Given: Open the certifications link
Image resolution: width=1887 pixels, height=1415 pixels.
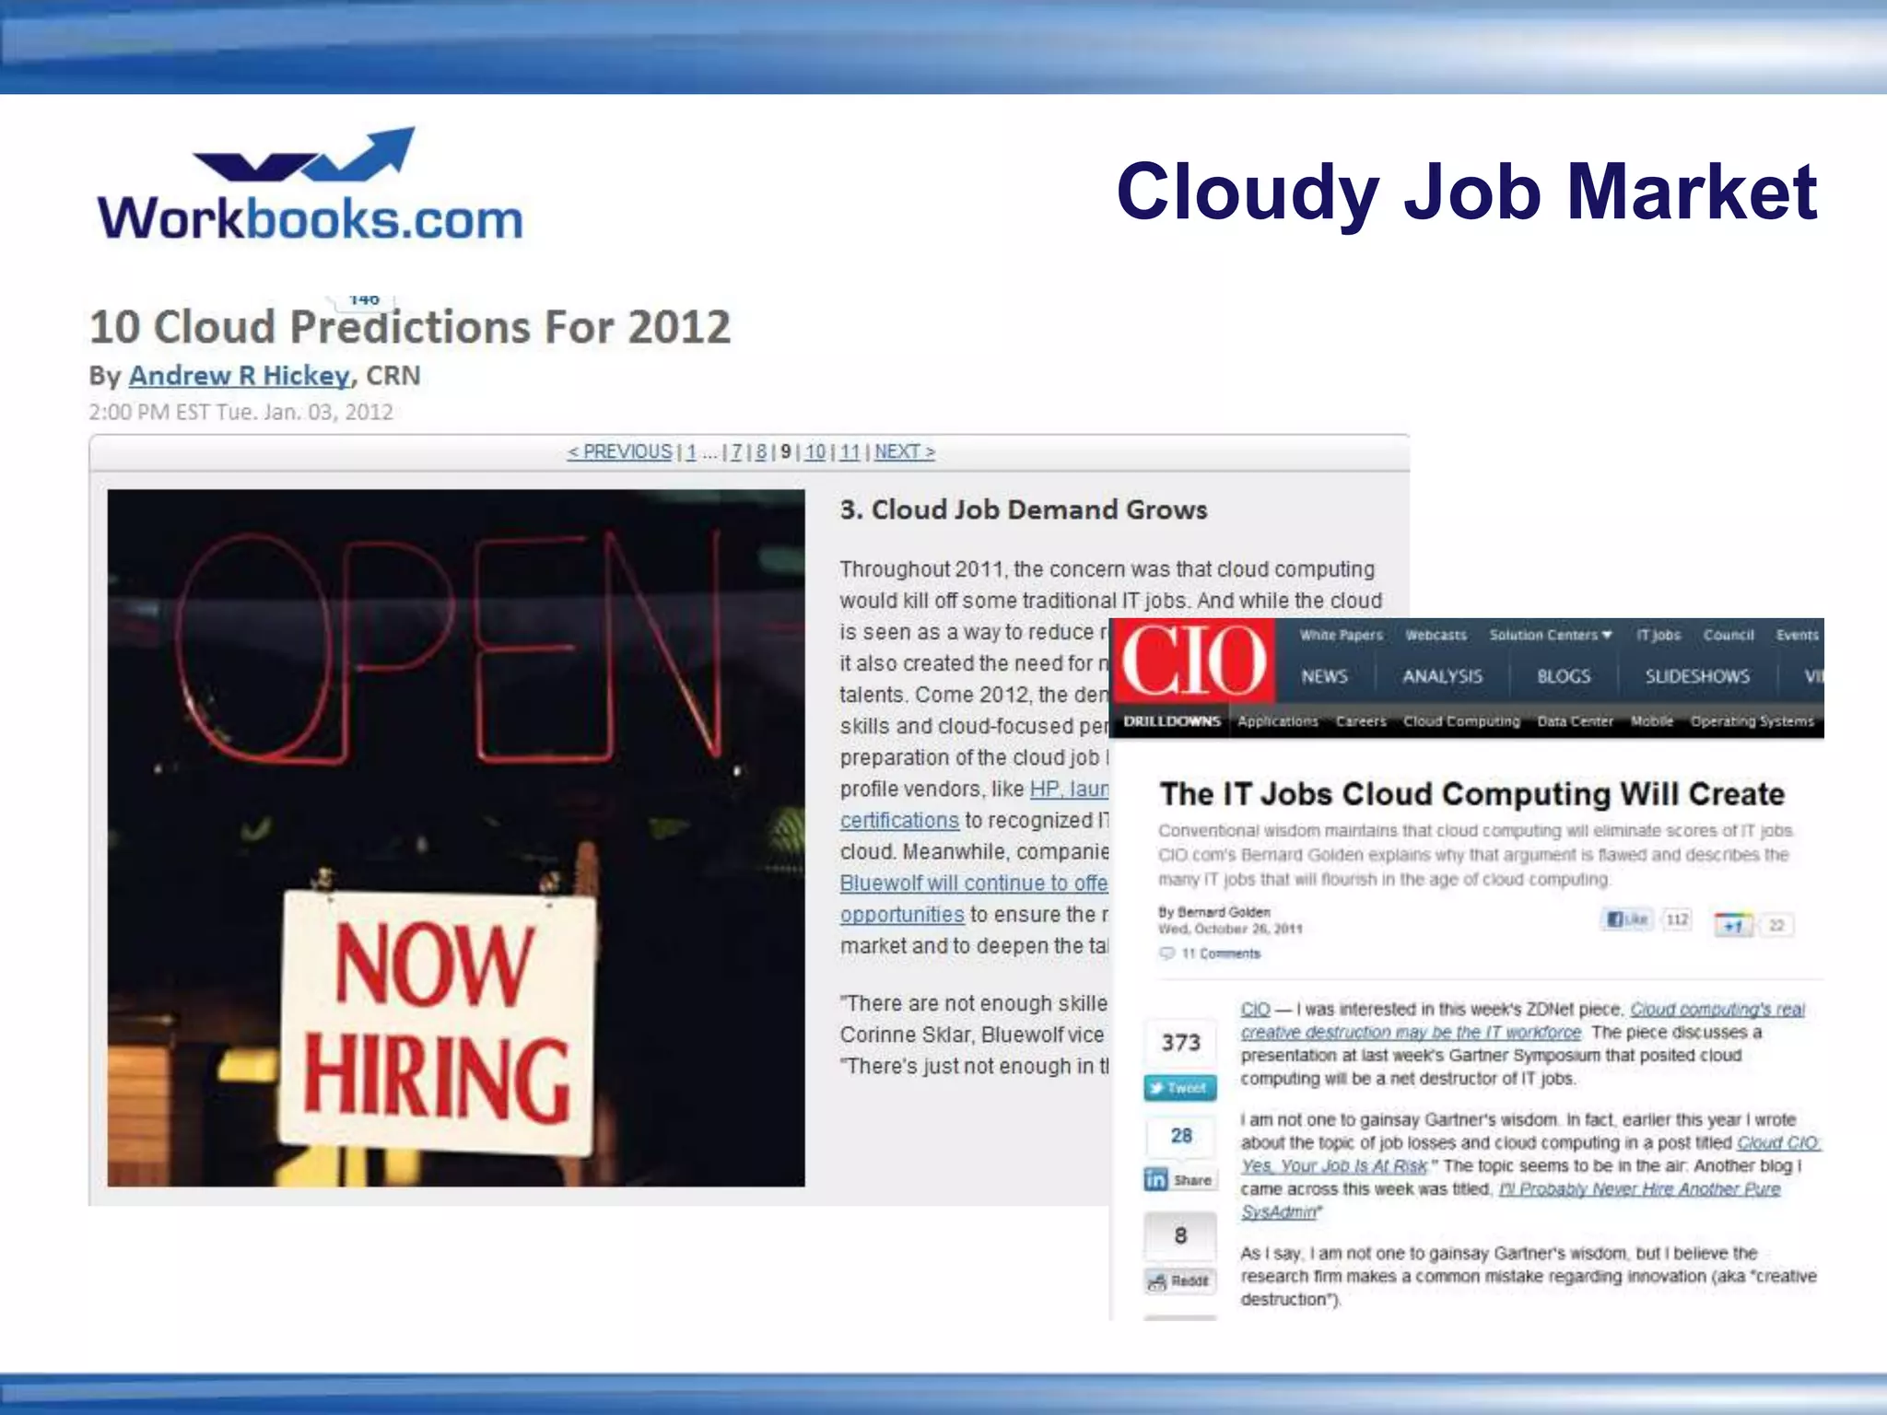Looking at the screenshot, I should pyautogui.click(x=899, y=821).
